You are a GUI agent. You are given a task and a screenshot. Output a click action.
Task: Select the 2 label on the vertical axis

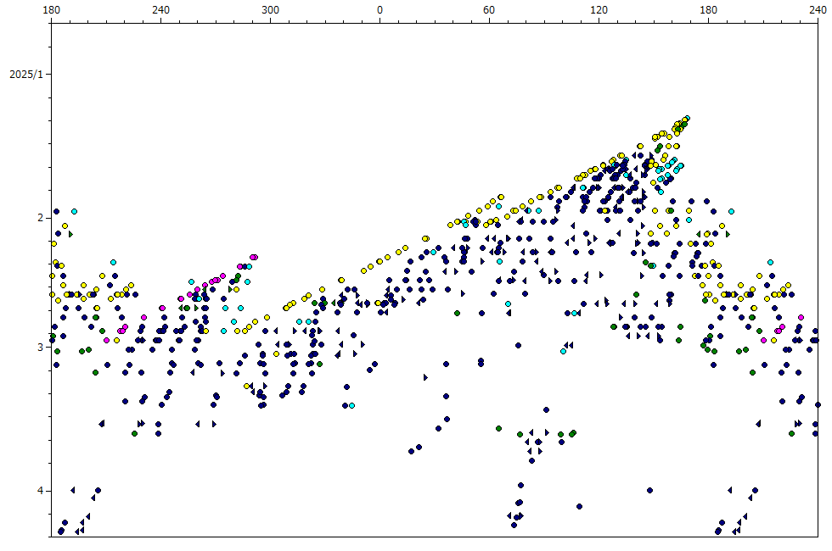(38, 217)
